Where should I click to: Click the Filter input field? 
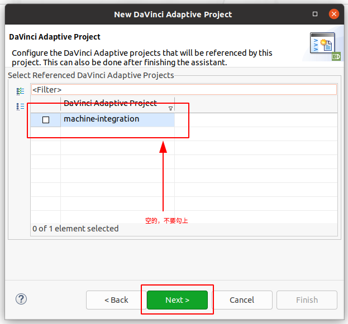184,90
